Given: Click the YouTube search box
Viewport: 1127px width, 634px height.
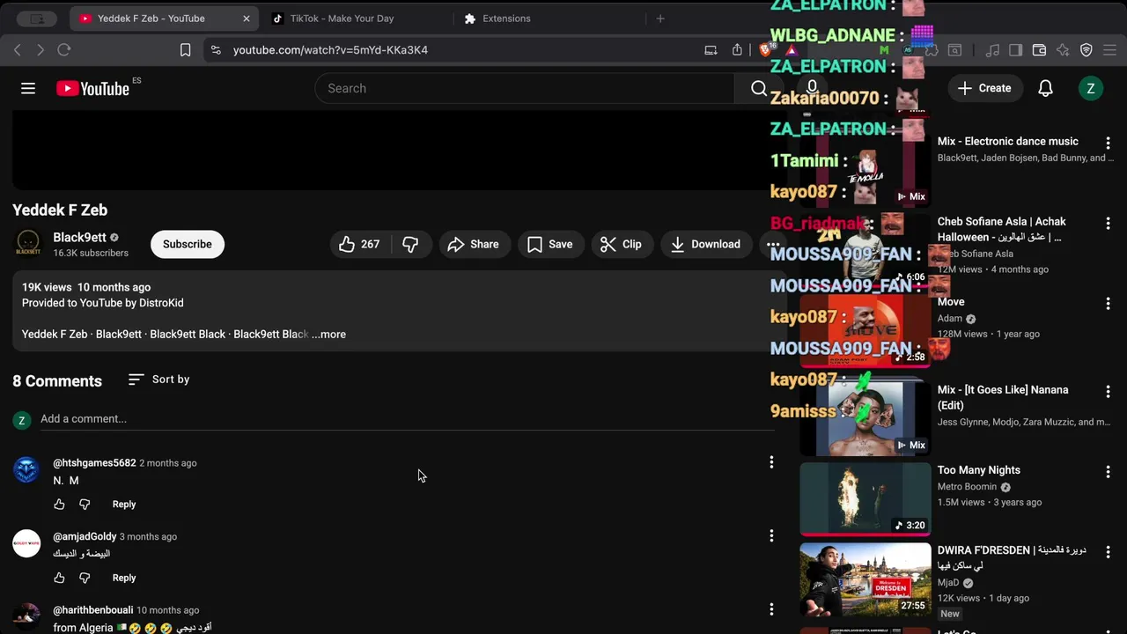Looking at the screenshot, I should 525,88.
